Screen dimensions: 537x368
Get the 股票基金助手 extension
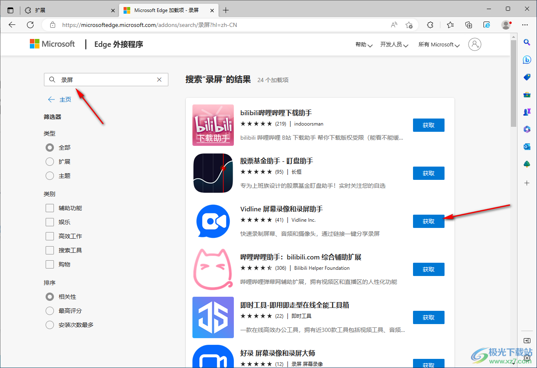point(429,173)
